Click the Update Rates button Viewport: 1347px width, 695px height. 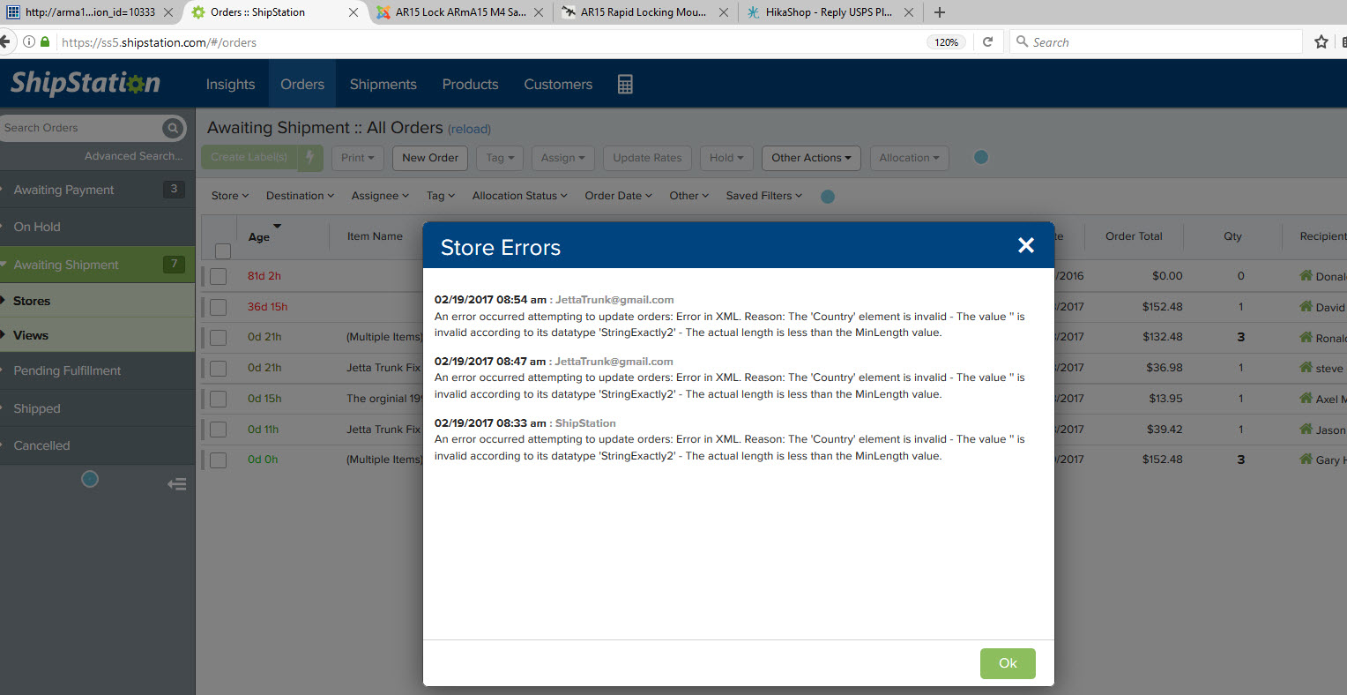[647, 158]
